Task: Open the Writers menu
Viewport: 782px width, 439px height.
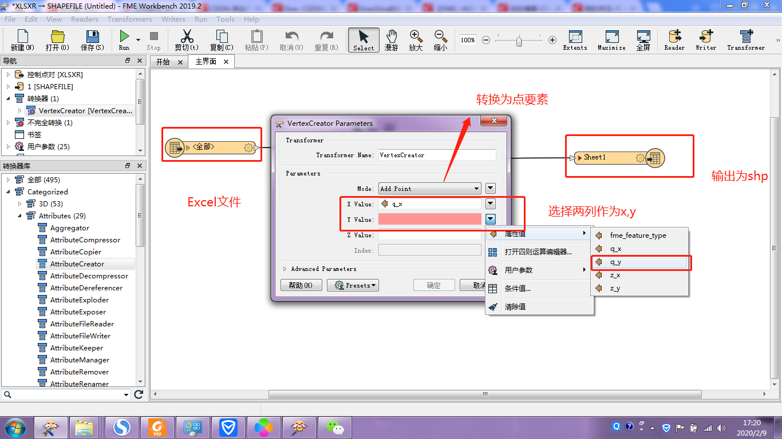Action: 173,19
